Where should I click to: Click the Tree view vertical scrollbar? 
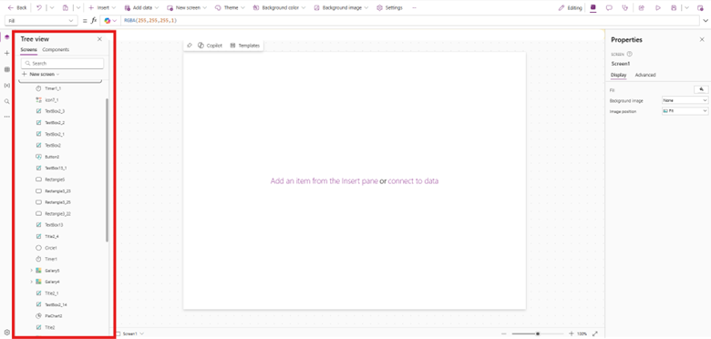[x=107, y=169]
